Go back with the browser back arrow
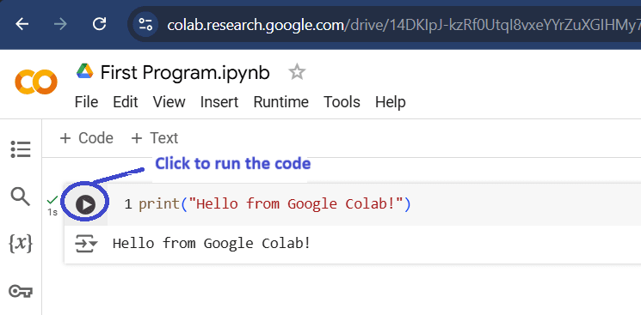641x315 pixels. [22, 25]
